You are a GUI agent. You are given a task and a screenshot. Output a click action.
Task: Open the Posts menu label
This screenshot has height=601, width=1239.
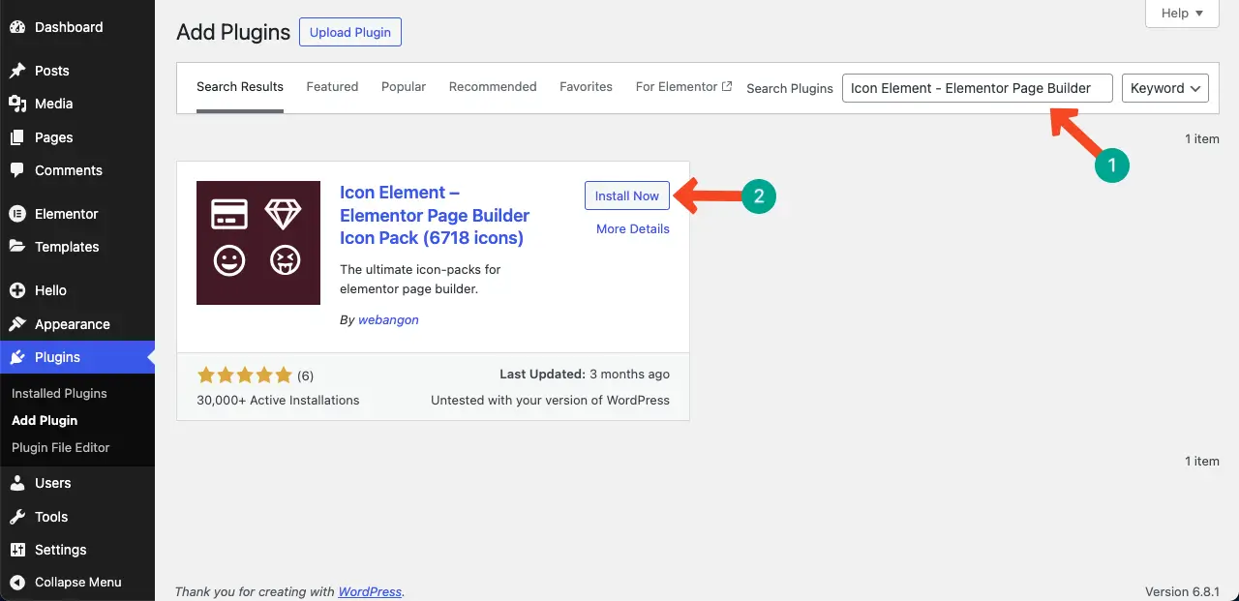(x=52, y=71)
